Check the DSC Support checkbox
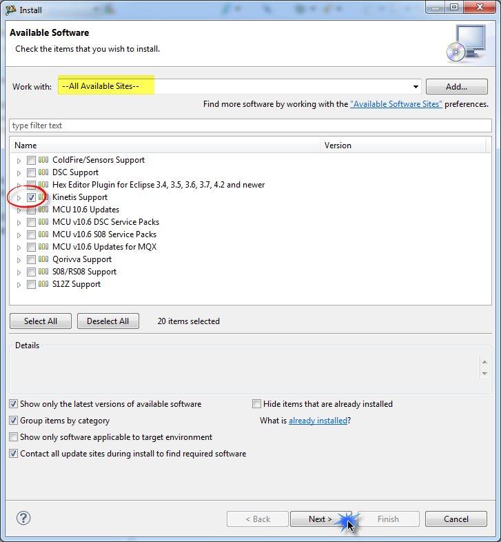Viewport: 501px width, 542px height. pyautogui.click(x=31, y=173)
